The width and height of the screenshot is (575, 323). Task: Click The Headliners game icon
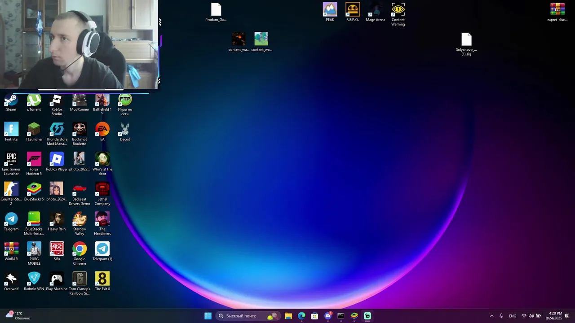[102, 224]
